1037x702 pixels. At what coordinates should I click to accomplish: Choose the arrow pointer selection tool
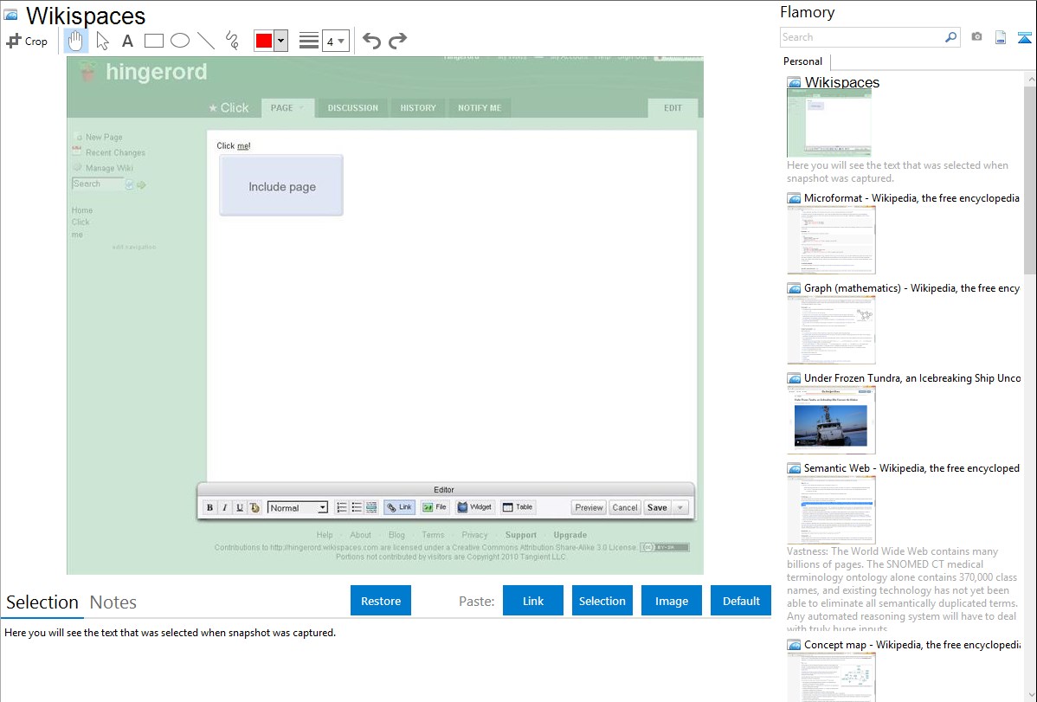102,41
